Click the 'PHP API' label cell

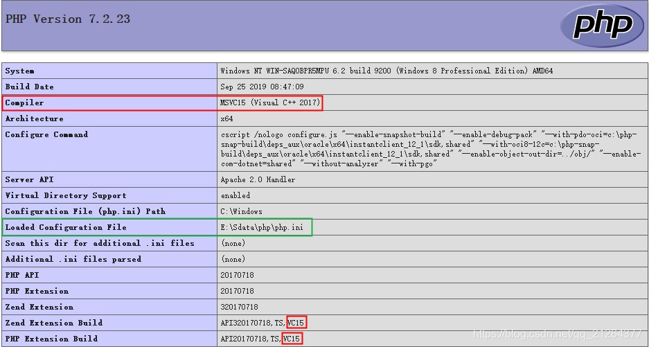click(x=109, y=275)
